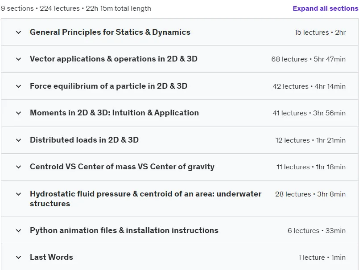
Task: Expand Last Words section chevron
Action: click(19, 258)
